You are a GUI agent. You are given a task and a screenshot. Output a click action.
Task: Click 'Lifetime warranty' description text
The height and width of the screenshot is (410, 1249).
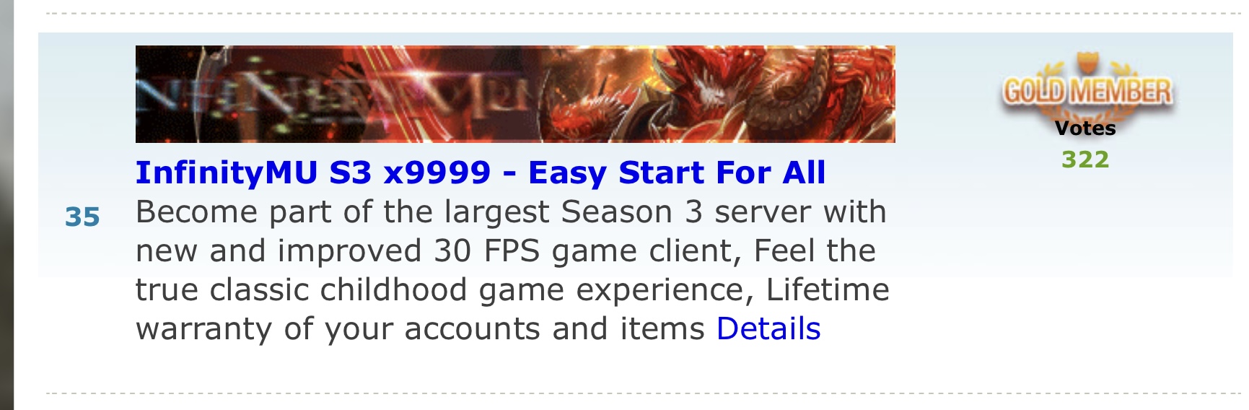tap(512, 309)
